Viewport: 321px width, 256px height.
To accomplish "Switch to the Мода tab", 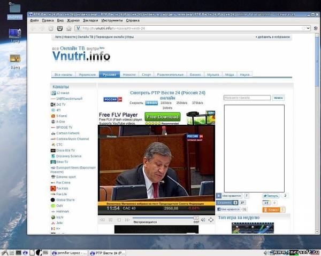I will click(230, 75).
